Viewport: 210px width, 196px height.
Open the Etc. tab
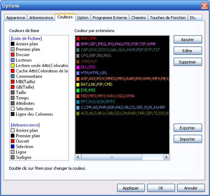[x=195, y=18]
